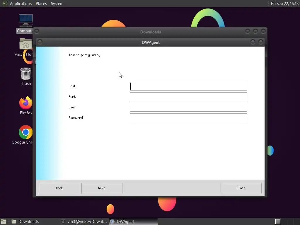The image size is (300, 225).
Task: Select DWAgent entry in the taskbar
Action: tap(133, 221)
